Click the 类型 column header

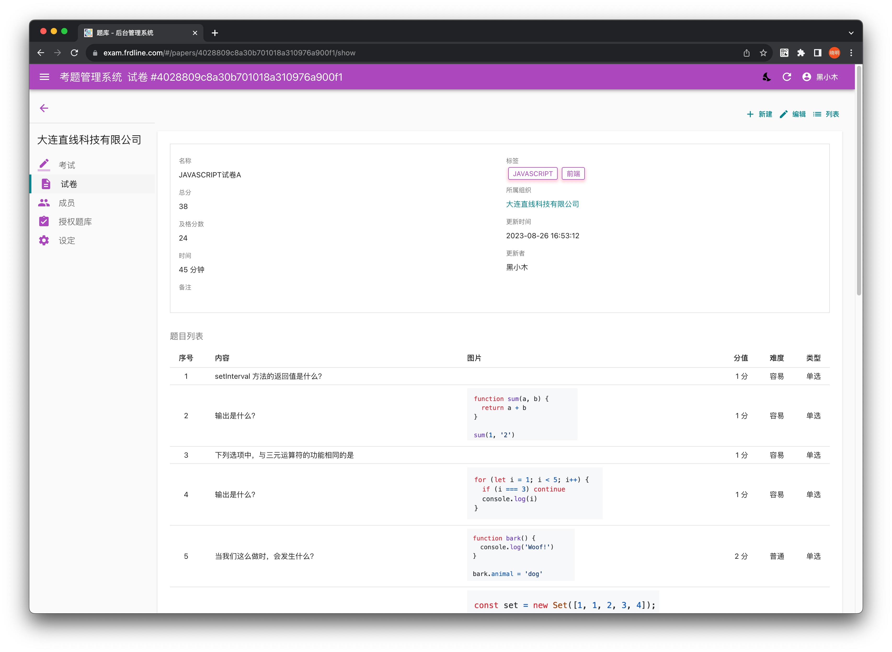[813, 358]
